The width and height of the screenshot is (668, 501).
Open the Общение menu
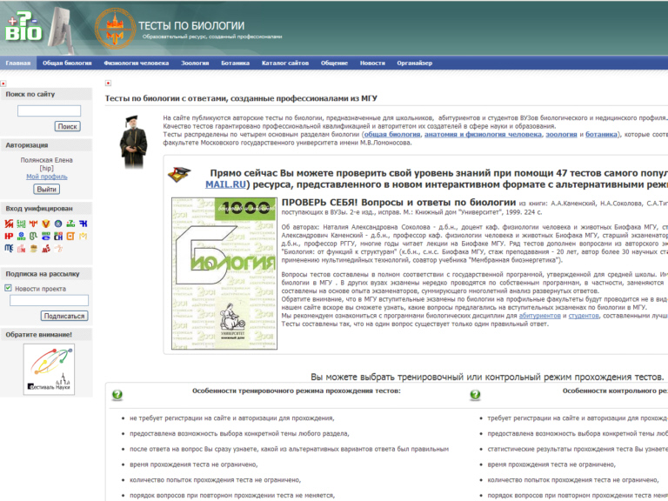coord(334,63)
